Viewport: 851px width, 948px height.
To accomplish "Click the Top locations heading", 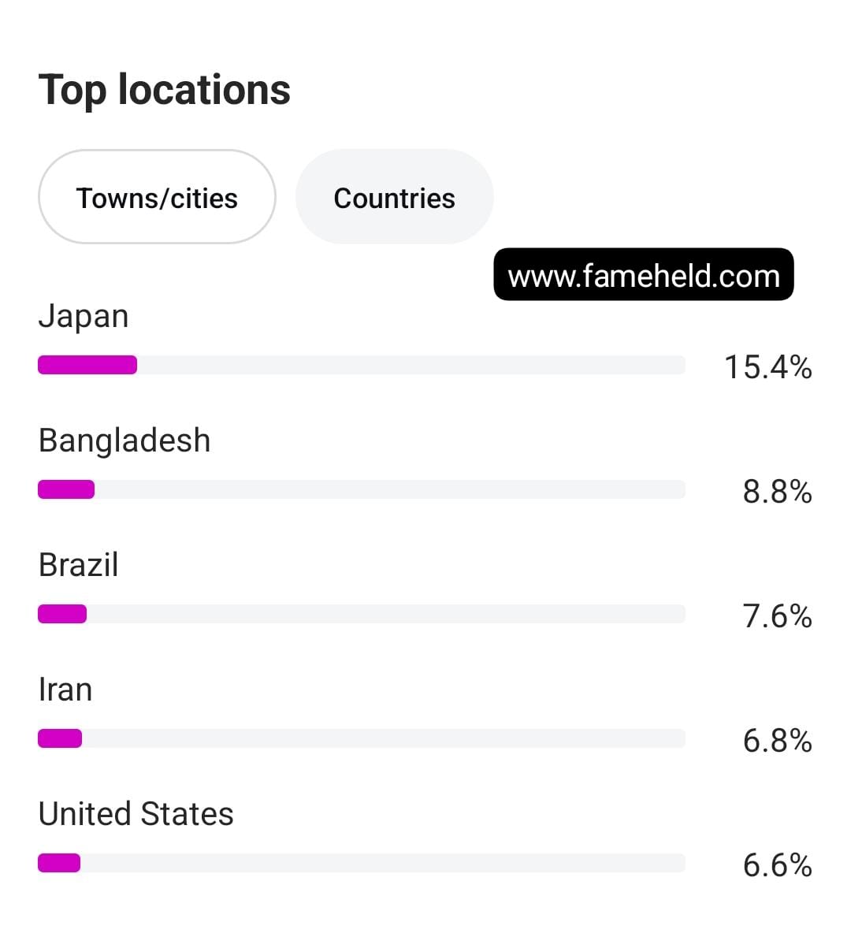I will 165,89.
